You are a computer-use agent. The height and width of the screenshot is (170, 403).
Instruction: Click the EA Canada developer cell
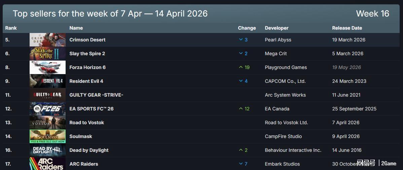click(x=277, y=109)
